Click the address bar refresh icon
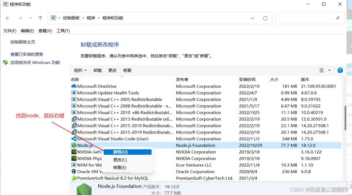 pyautogui.click(x=265, y=18)
